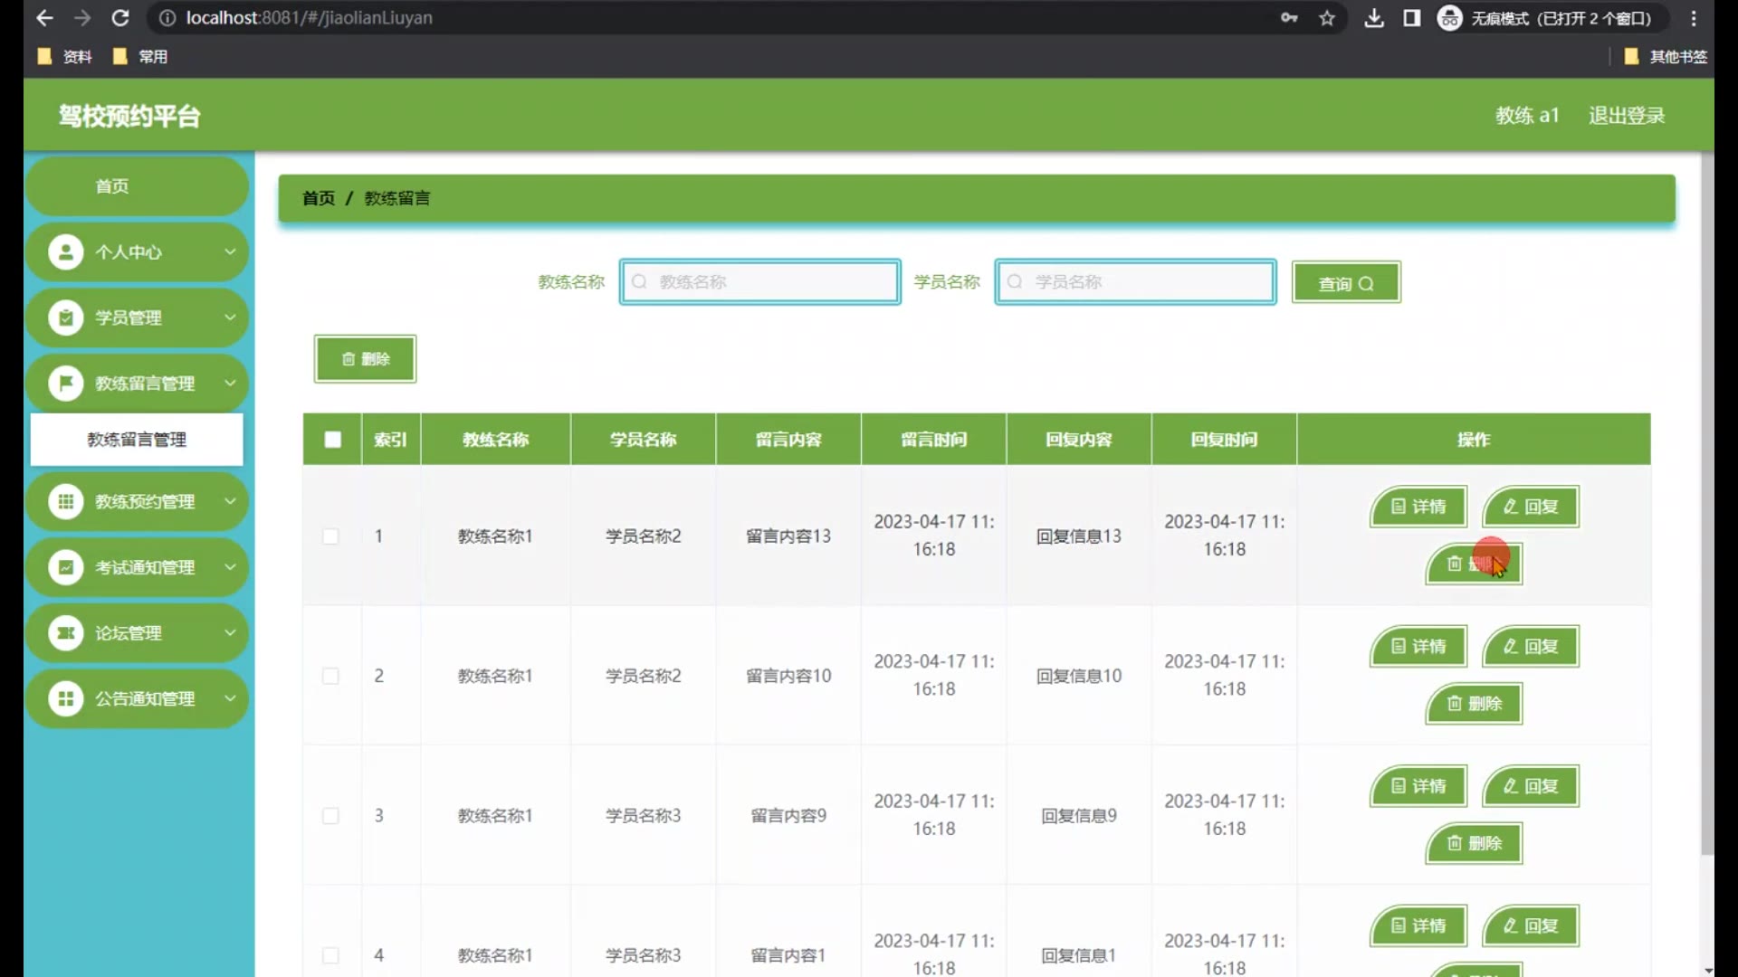Expand 个人中心 with its chevron arrow

coord(230,252)
